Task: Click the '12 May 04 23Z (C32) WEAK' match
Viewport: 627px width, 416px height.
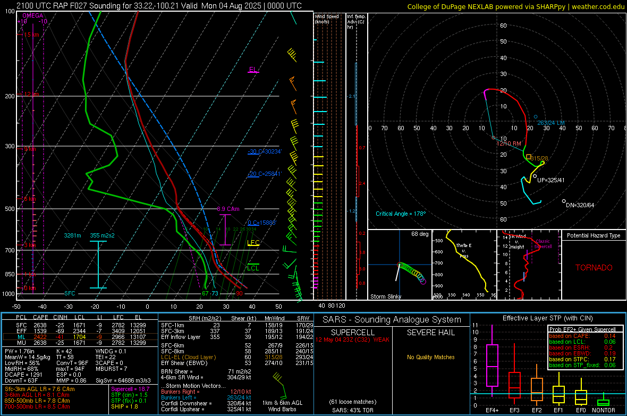Action: [352, 339]
